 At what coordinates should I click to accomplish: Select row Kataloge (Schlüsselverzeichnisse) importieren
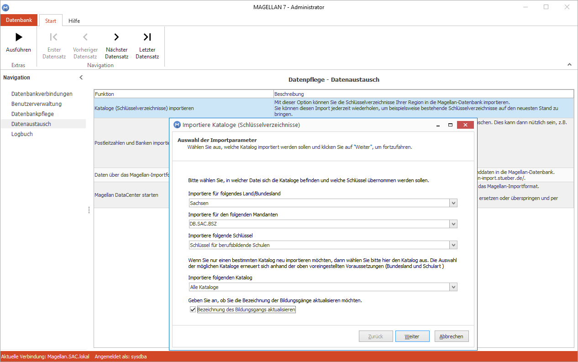[334, 108]
